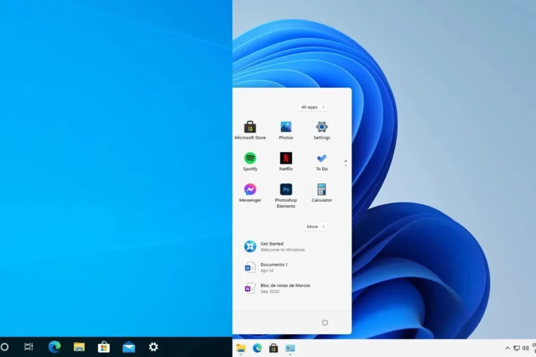Launch Netflix

click(x=286, y=159)
